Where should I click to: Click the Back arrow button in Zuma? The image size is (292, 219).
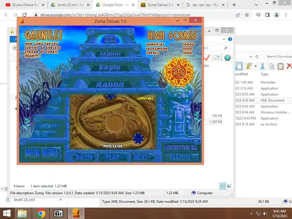pos(83,157)
